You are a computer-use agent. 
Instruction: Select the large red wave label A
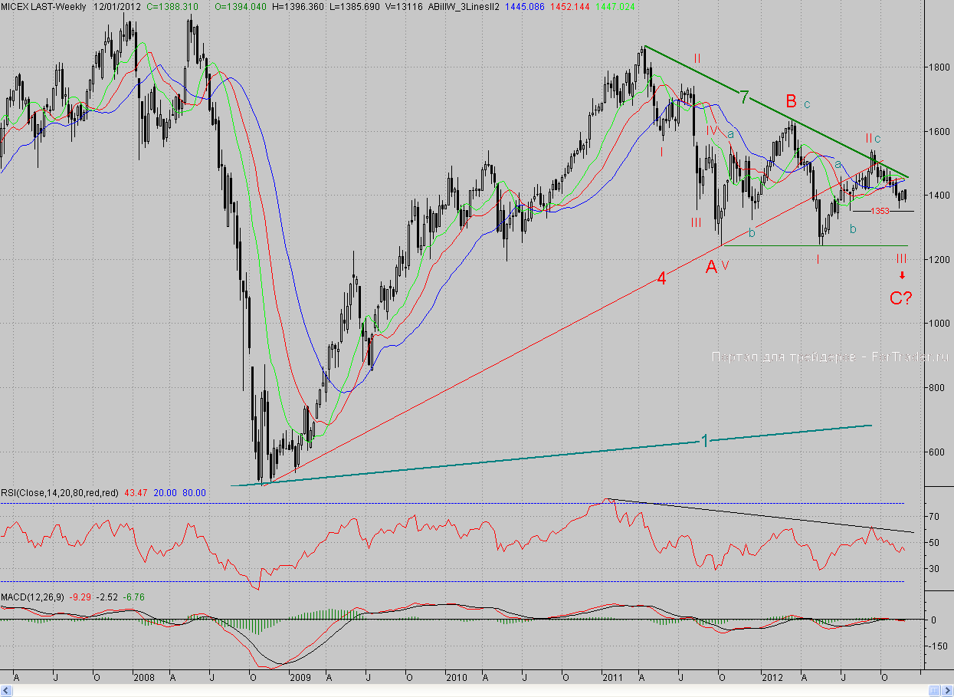[711, 267]
